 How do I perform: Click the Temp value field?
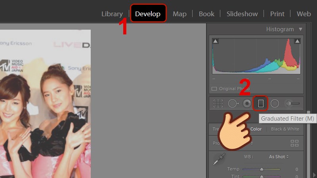(x=296, y=169)
